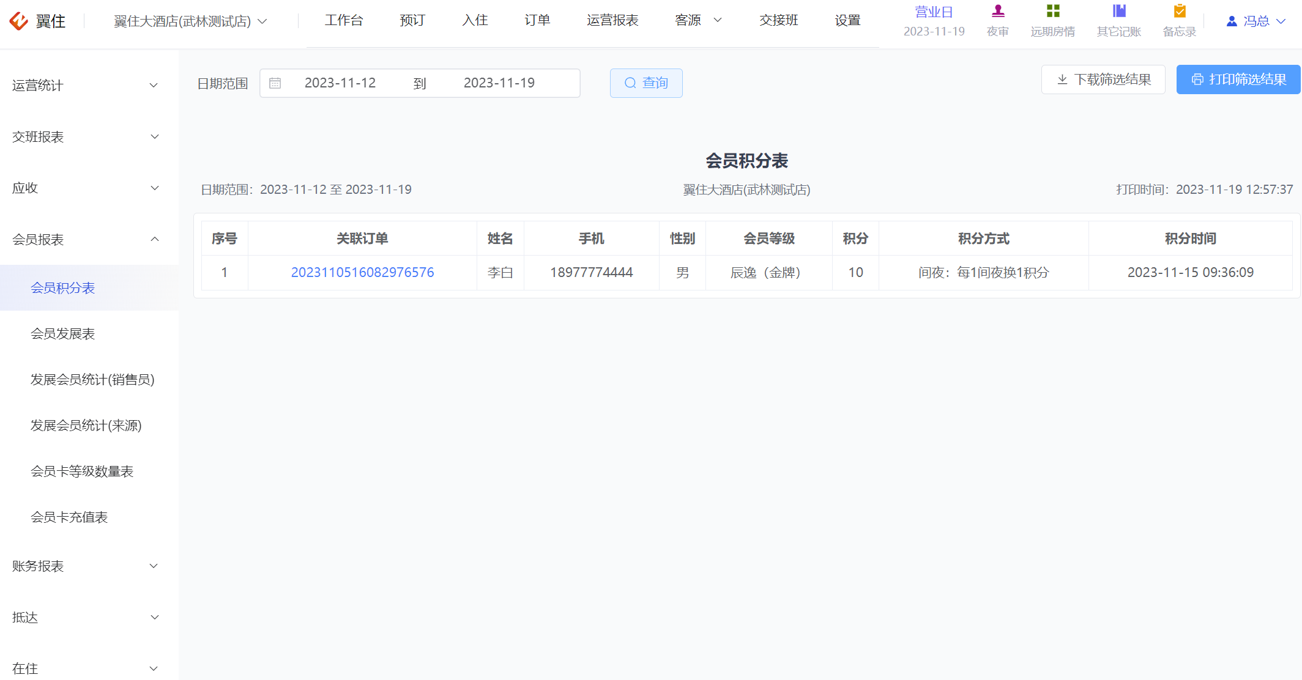Click the 关联订单 column header
This screenshot has height=680, width=1302.
[362, 238]
